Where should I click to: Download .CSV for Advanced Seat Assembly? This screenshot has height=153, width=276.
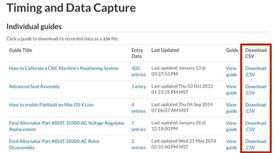(x=256, y=90)
